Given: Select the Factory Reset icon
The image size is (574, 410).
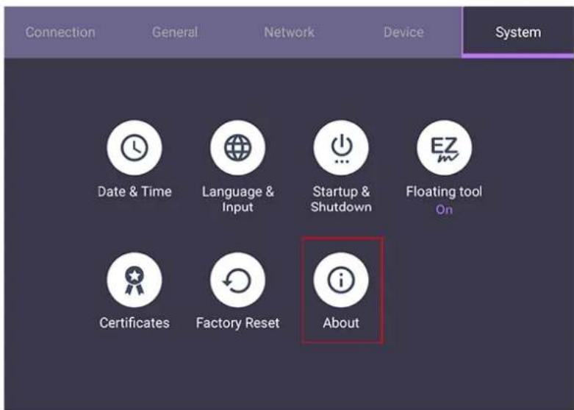Looking at the screenshot, I should pyautogui.click(x=237, y=280).
